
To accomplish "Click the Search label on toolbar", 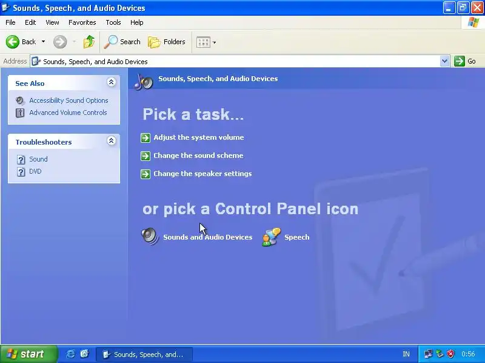I will pyautogui.click(x=130, y=42).
